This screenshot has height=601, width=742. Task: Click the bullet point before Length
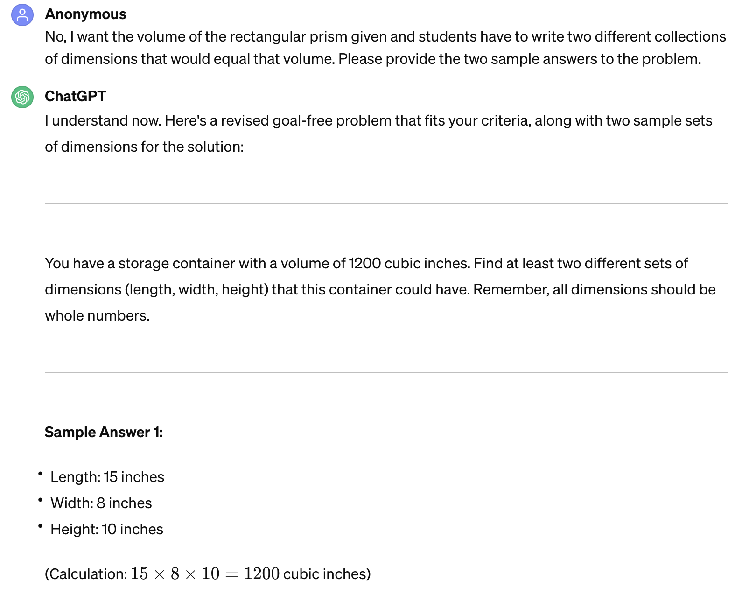tap(41, 475)
